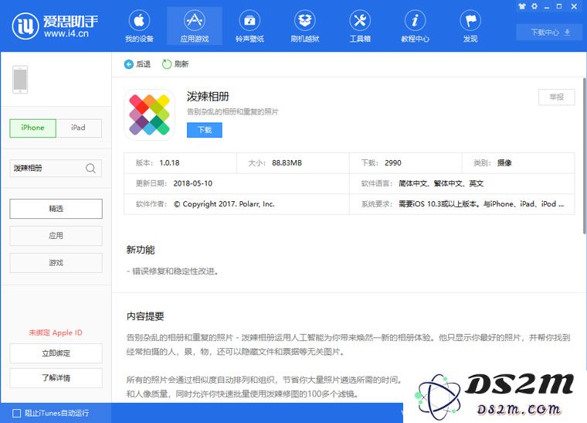Click the 泼辣相册 app icon
The width and height of the screenshot is (587, 423).
coord(149,114)
